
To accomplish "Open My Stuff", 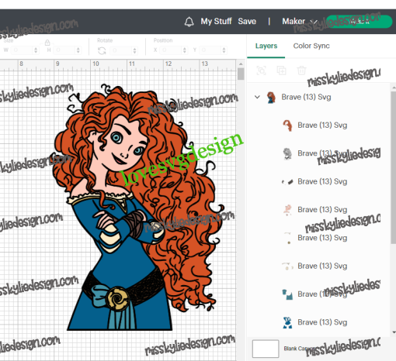I will [216, 21].
